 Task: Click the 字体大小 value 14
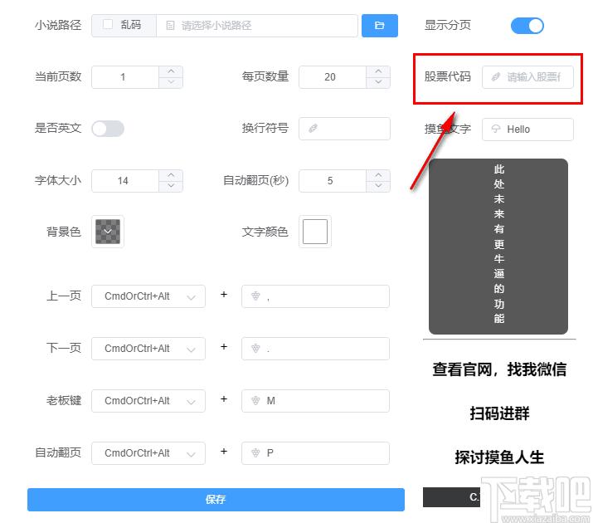tap(123, 181)
